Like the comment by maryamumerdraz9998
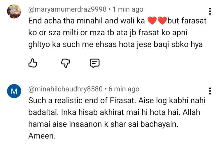This screenshot has width=224, height=146. click(x=33, y=63)
